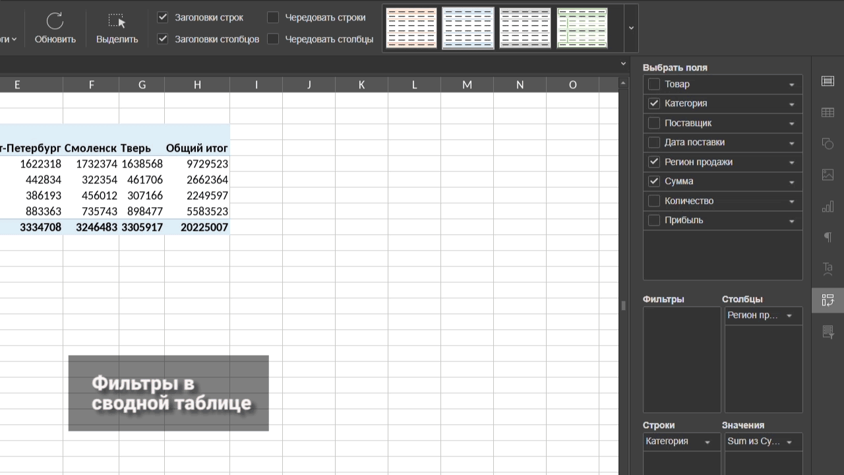Open dropdown arrow for Регион продажи field
This screenshot has width=844, height=475.
[792, 162]
